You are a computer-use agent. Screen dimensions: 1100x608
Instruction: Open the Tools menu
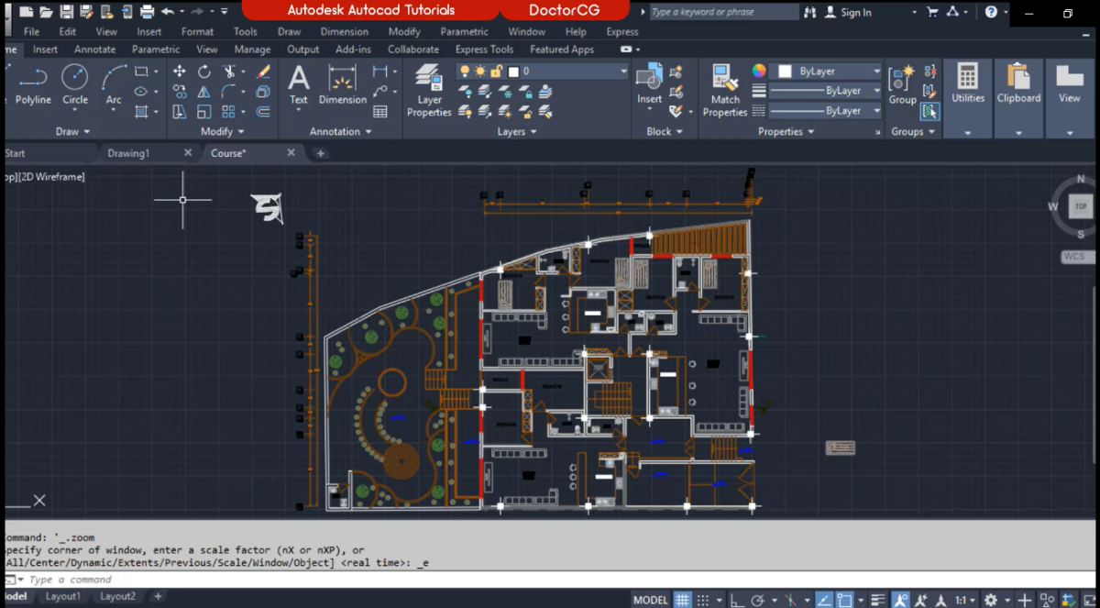pos(245,31)
